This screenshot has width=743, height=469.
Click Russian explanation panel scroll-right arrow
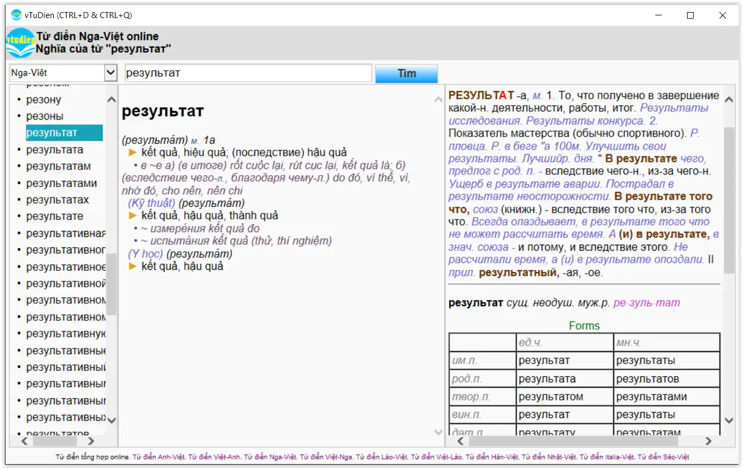(708, 440)
